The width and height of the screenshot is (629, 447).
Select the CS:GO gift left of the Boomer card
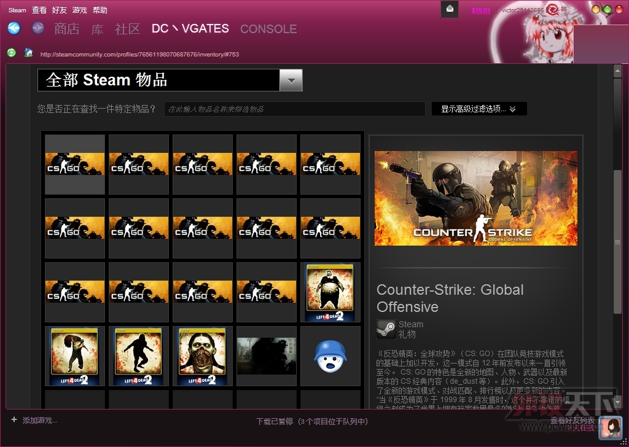[267, 292]
